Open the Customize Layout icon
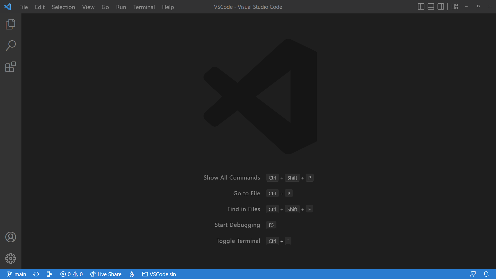The width and height of the screenshot is (496, 279). coord(455,7)
